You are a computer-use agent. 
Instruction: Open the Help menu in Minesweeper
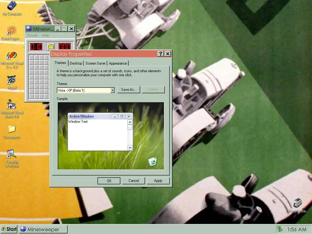(x=45, y=35)
